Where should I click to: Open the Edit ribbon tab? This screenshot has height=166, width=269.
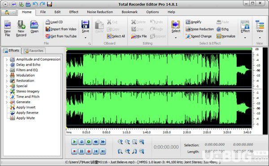[x=57, y=12]
